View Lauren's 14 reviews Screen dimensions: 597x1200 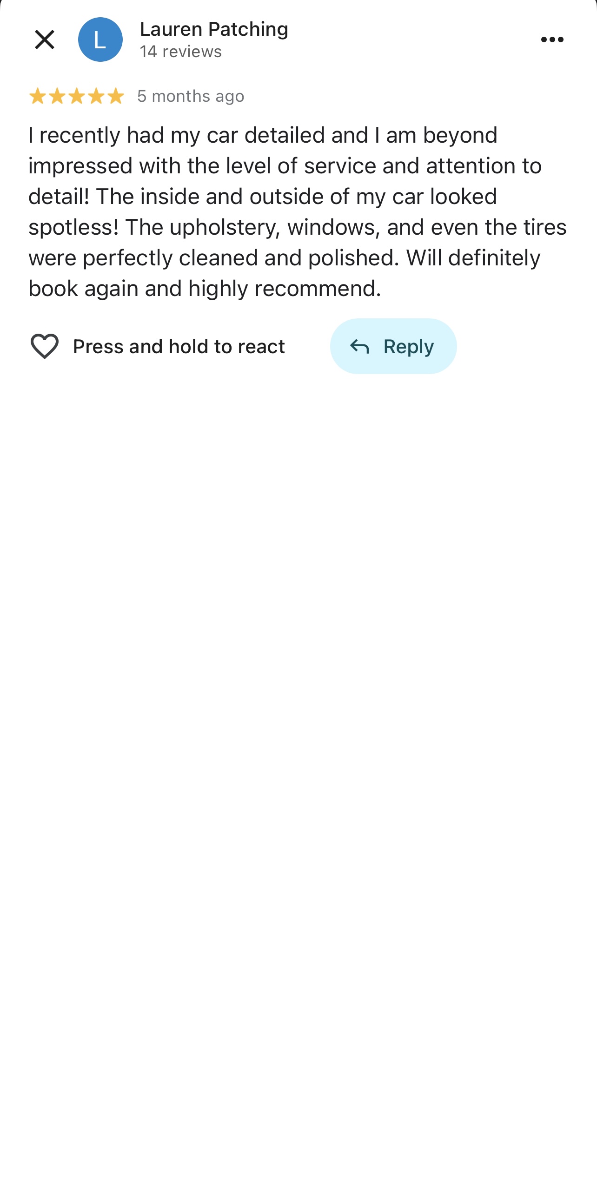coord(181,51)
